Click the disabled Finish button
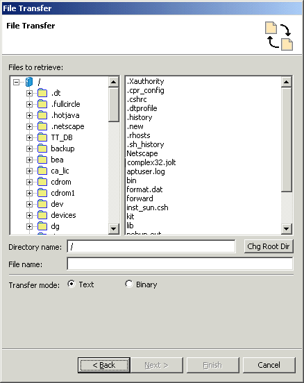The width and height of the screenshot is (304, 383). click(212, 365)
